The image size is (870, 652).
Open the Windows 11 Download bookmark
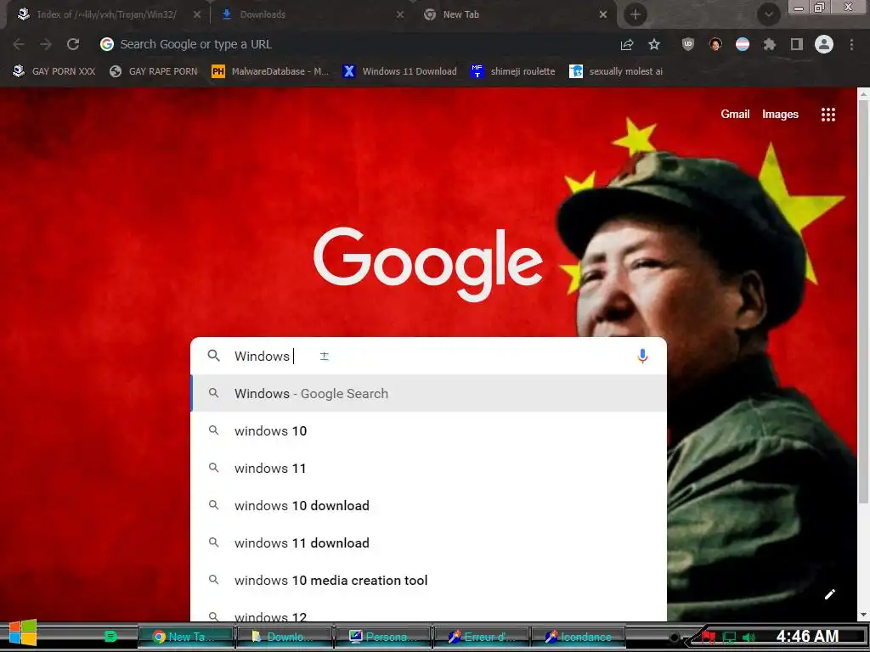coord(400,71)
